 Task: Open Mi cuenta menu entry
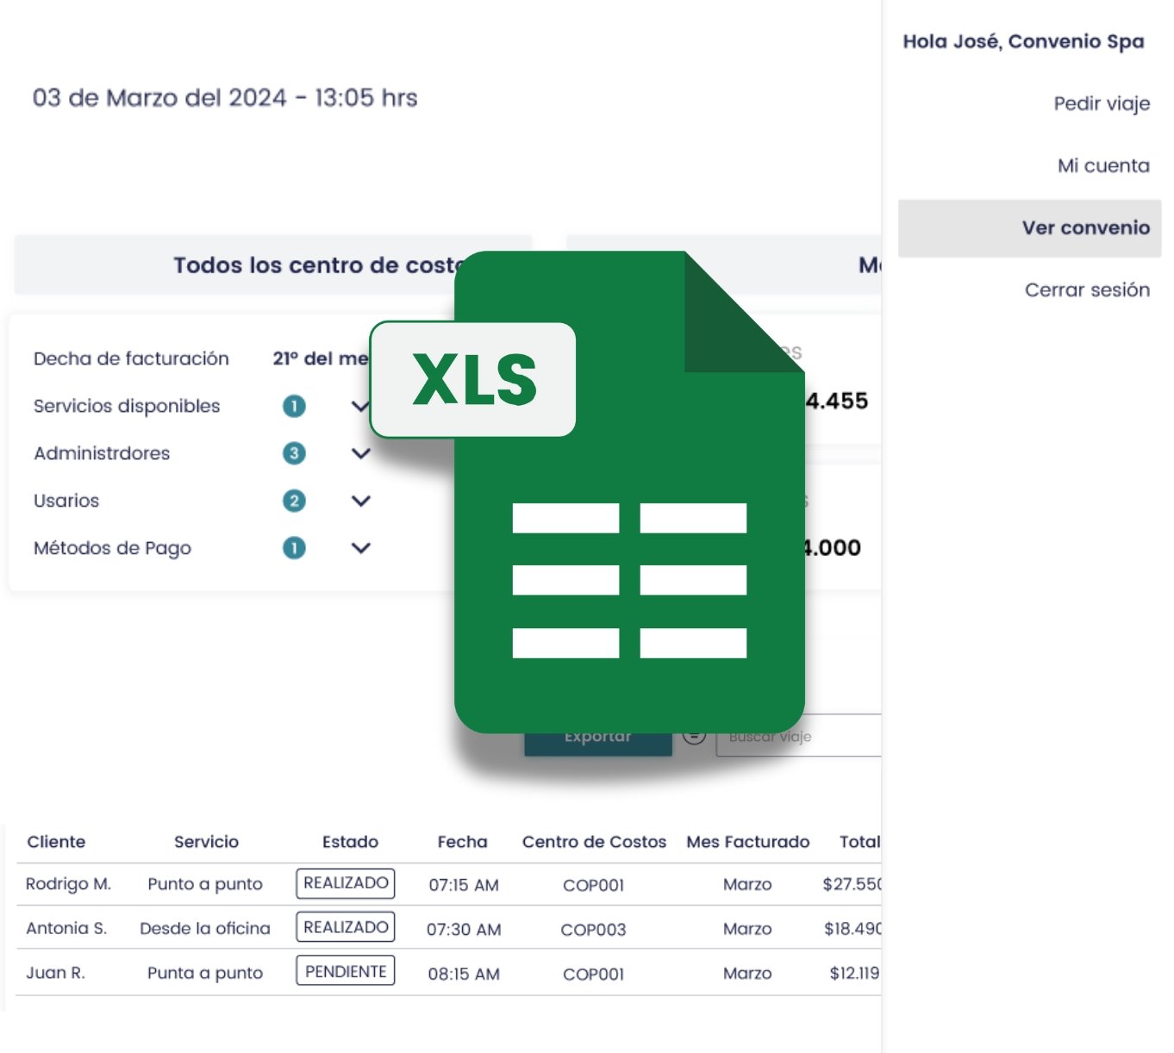[1103, 165]
